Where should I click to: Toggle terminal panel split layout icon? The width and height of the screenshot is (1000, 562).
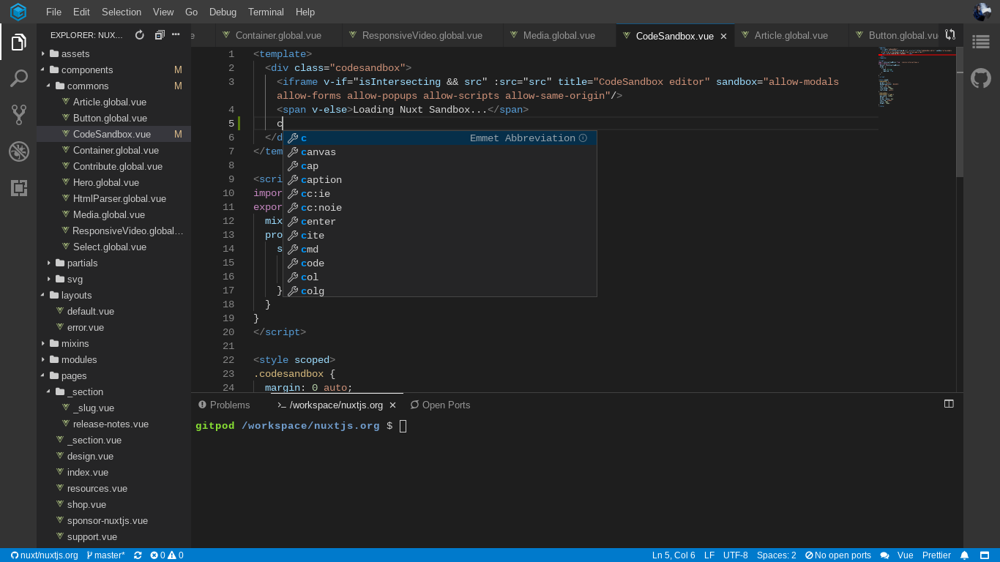(x=949, y=404)
